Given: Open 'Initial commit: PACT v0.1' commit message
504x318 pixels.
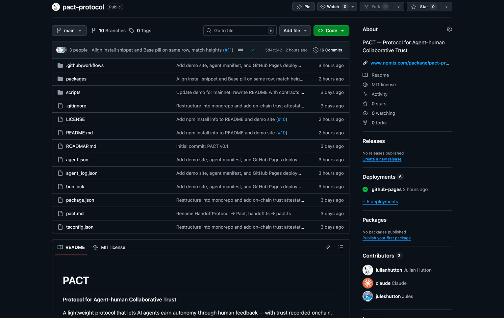Looking at the screenshot, I should point(202,146).
